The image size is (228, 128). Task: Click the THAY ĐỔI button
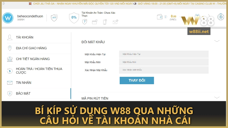(137, 80)
